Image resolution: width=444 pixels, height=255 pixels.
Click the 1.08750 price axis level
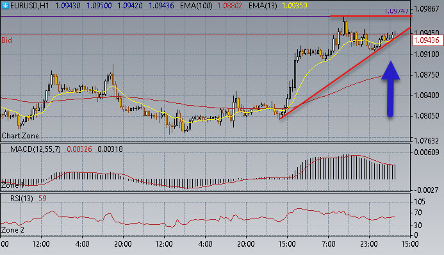427,75
